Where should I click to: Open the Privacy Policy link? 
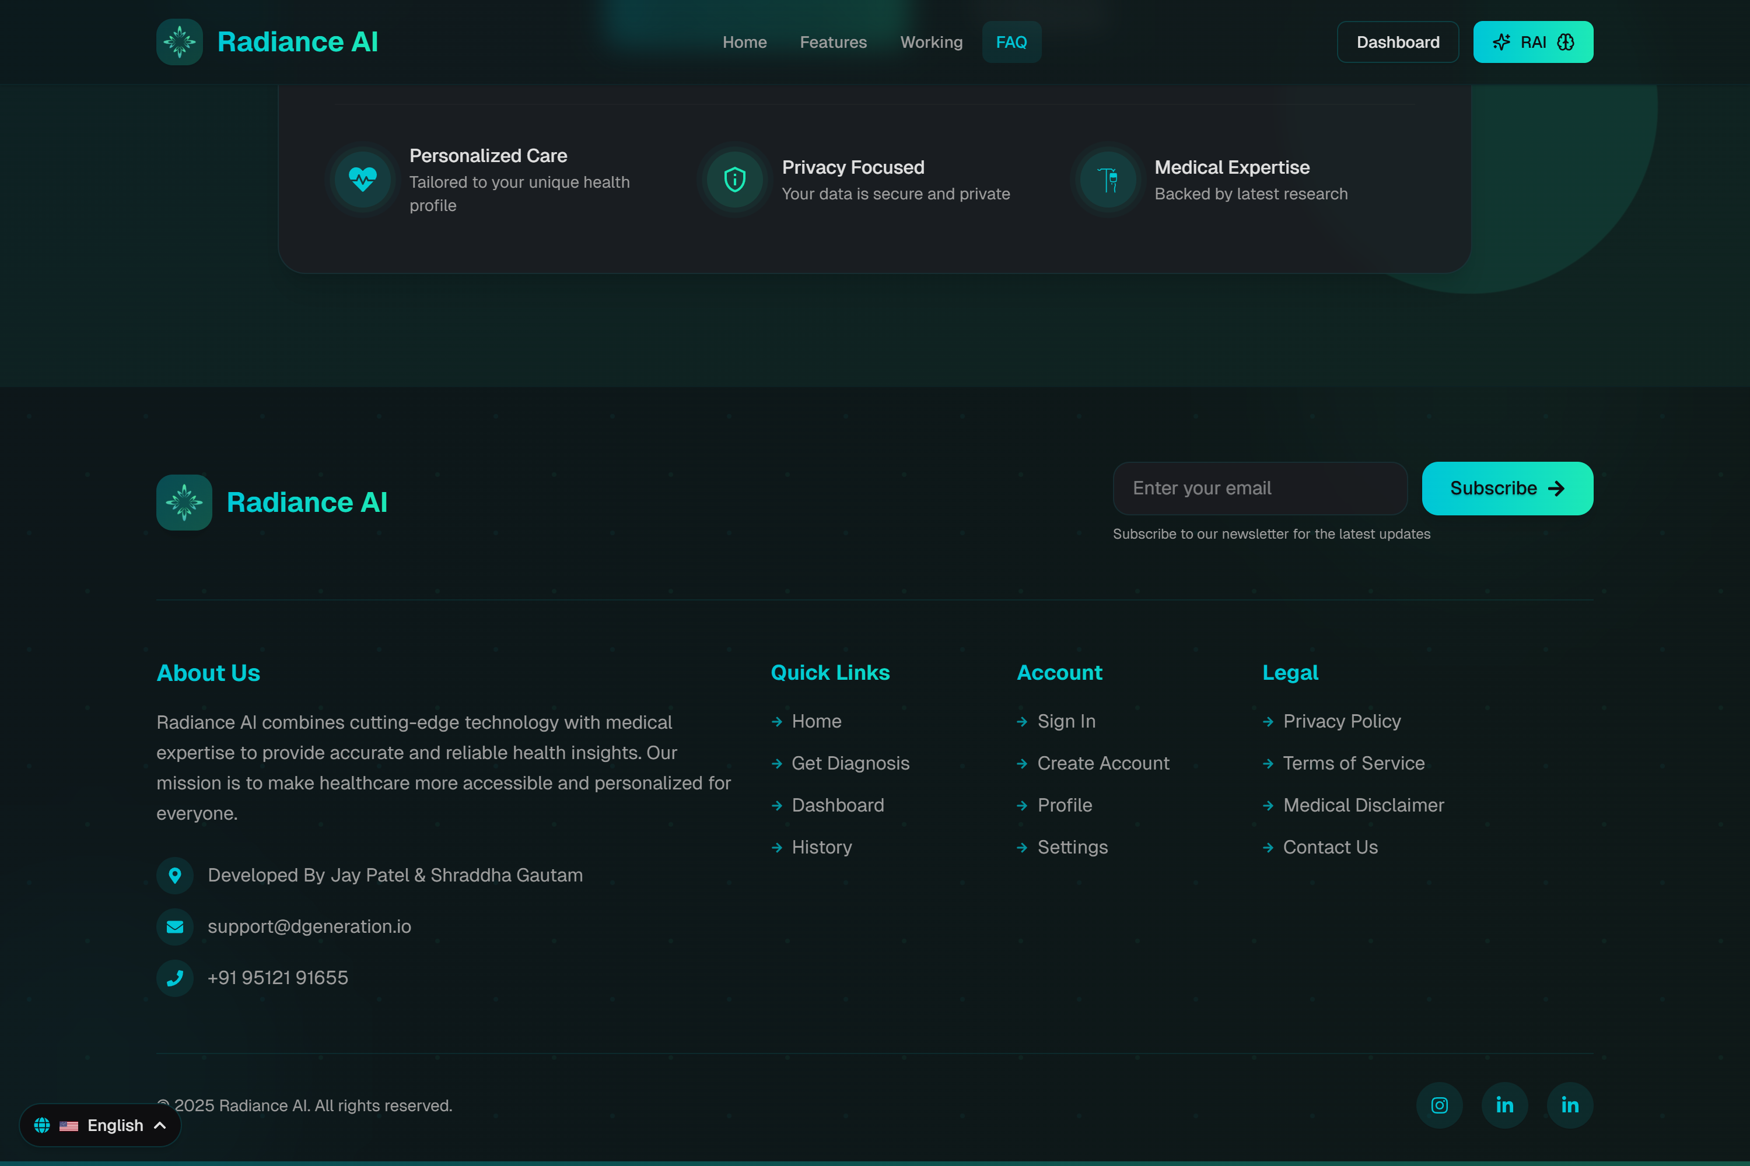click(1342, 721)
